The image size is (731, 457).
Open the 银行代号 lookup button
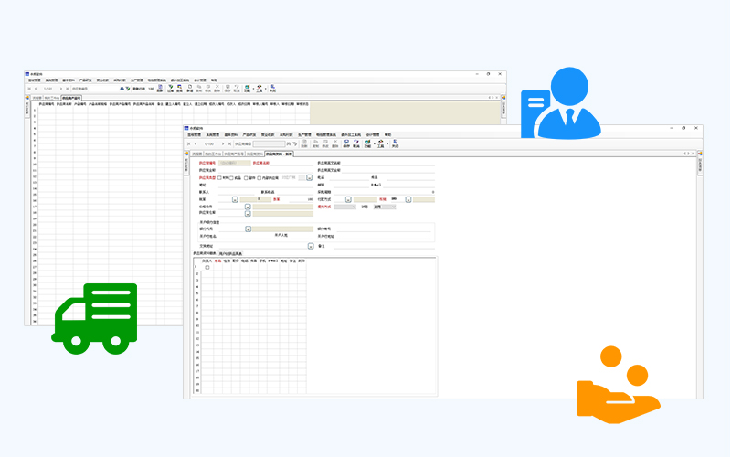(x=248, y=228)
